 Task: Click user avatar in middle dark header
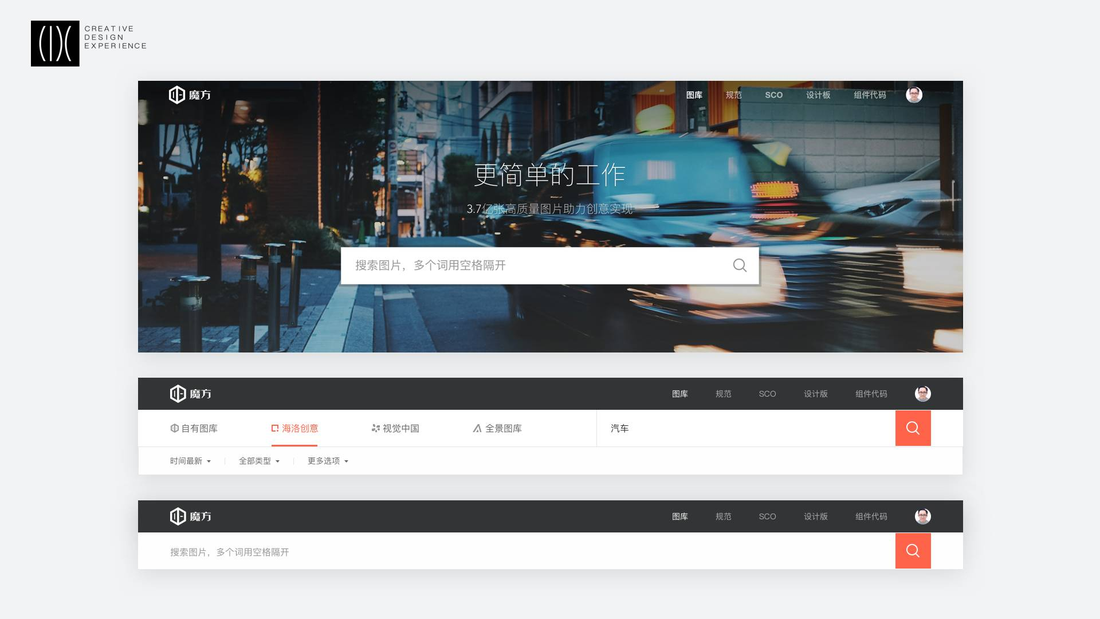(x=922, y=394)
